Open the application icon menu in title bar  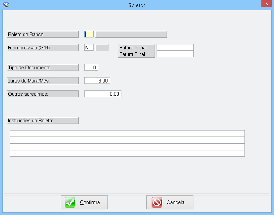[6, 5]
